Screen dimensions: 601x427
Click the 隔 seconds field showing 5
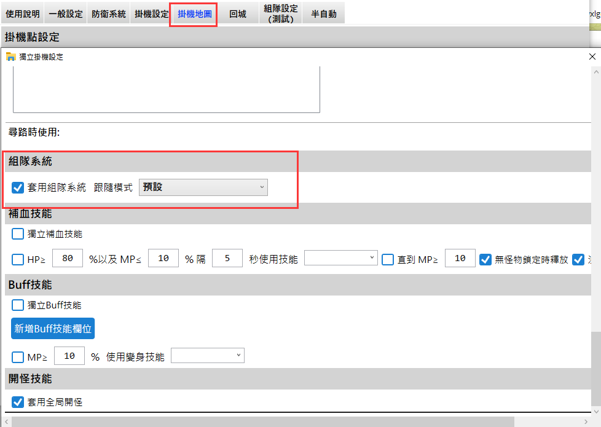227,259
